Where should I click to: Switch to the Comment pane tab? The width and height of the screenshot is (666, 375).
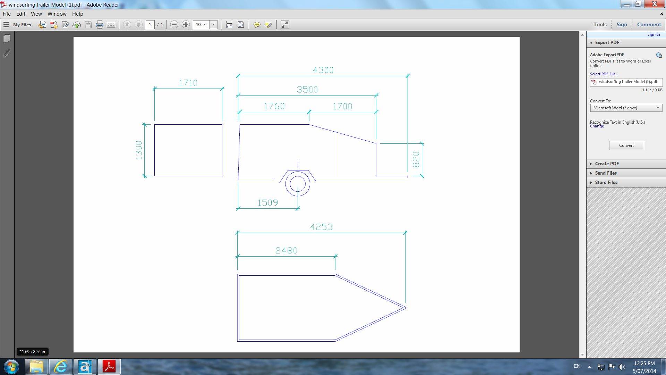click(x=649, y=25)
